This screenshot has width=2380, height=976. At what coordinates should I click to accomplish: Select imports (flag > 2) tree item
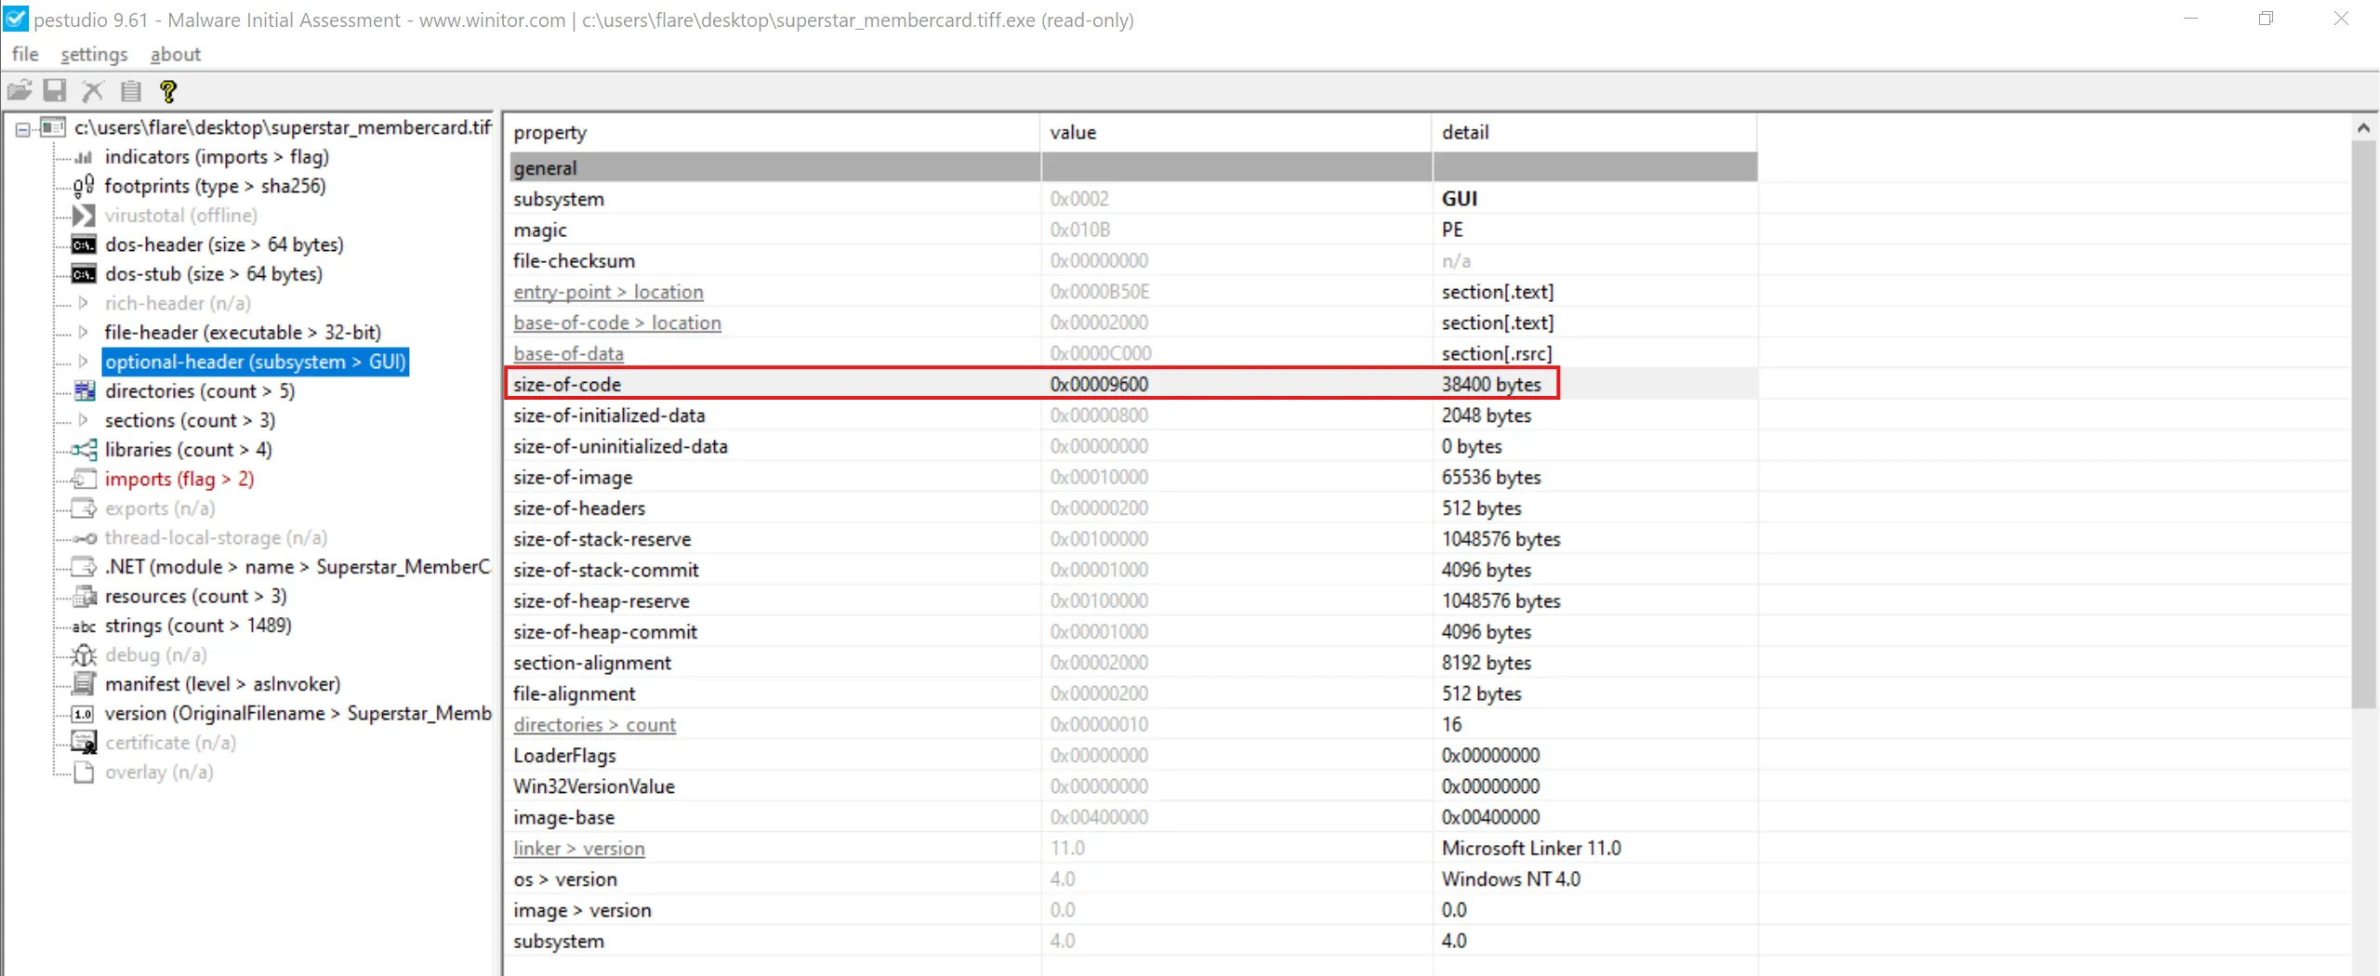point(178,480)
